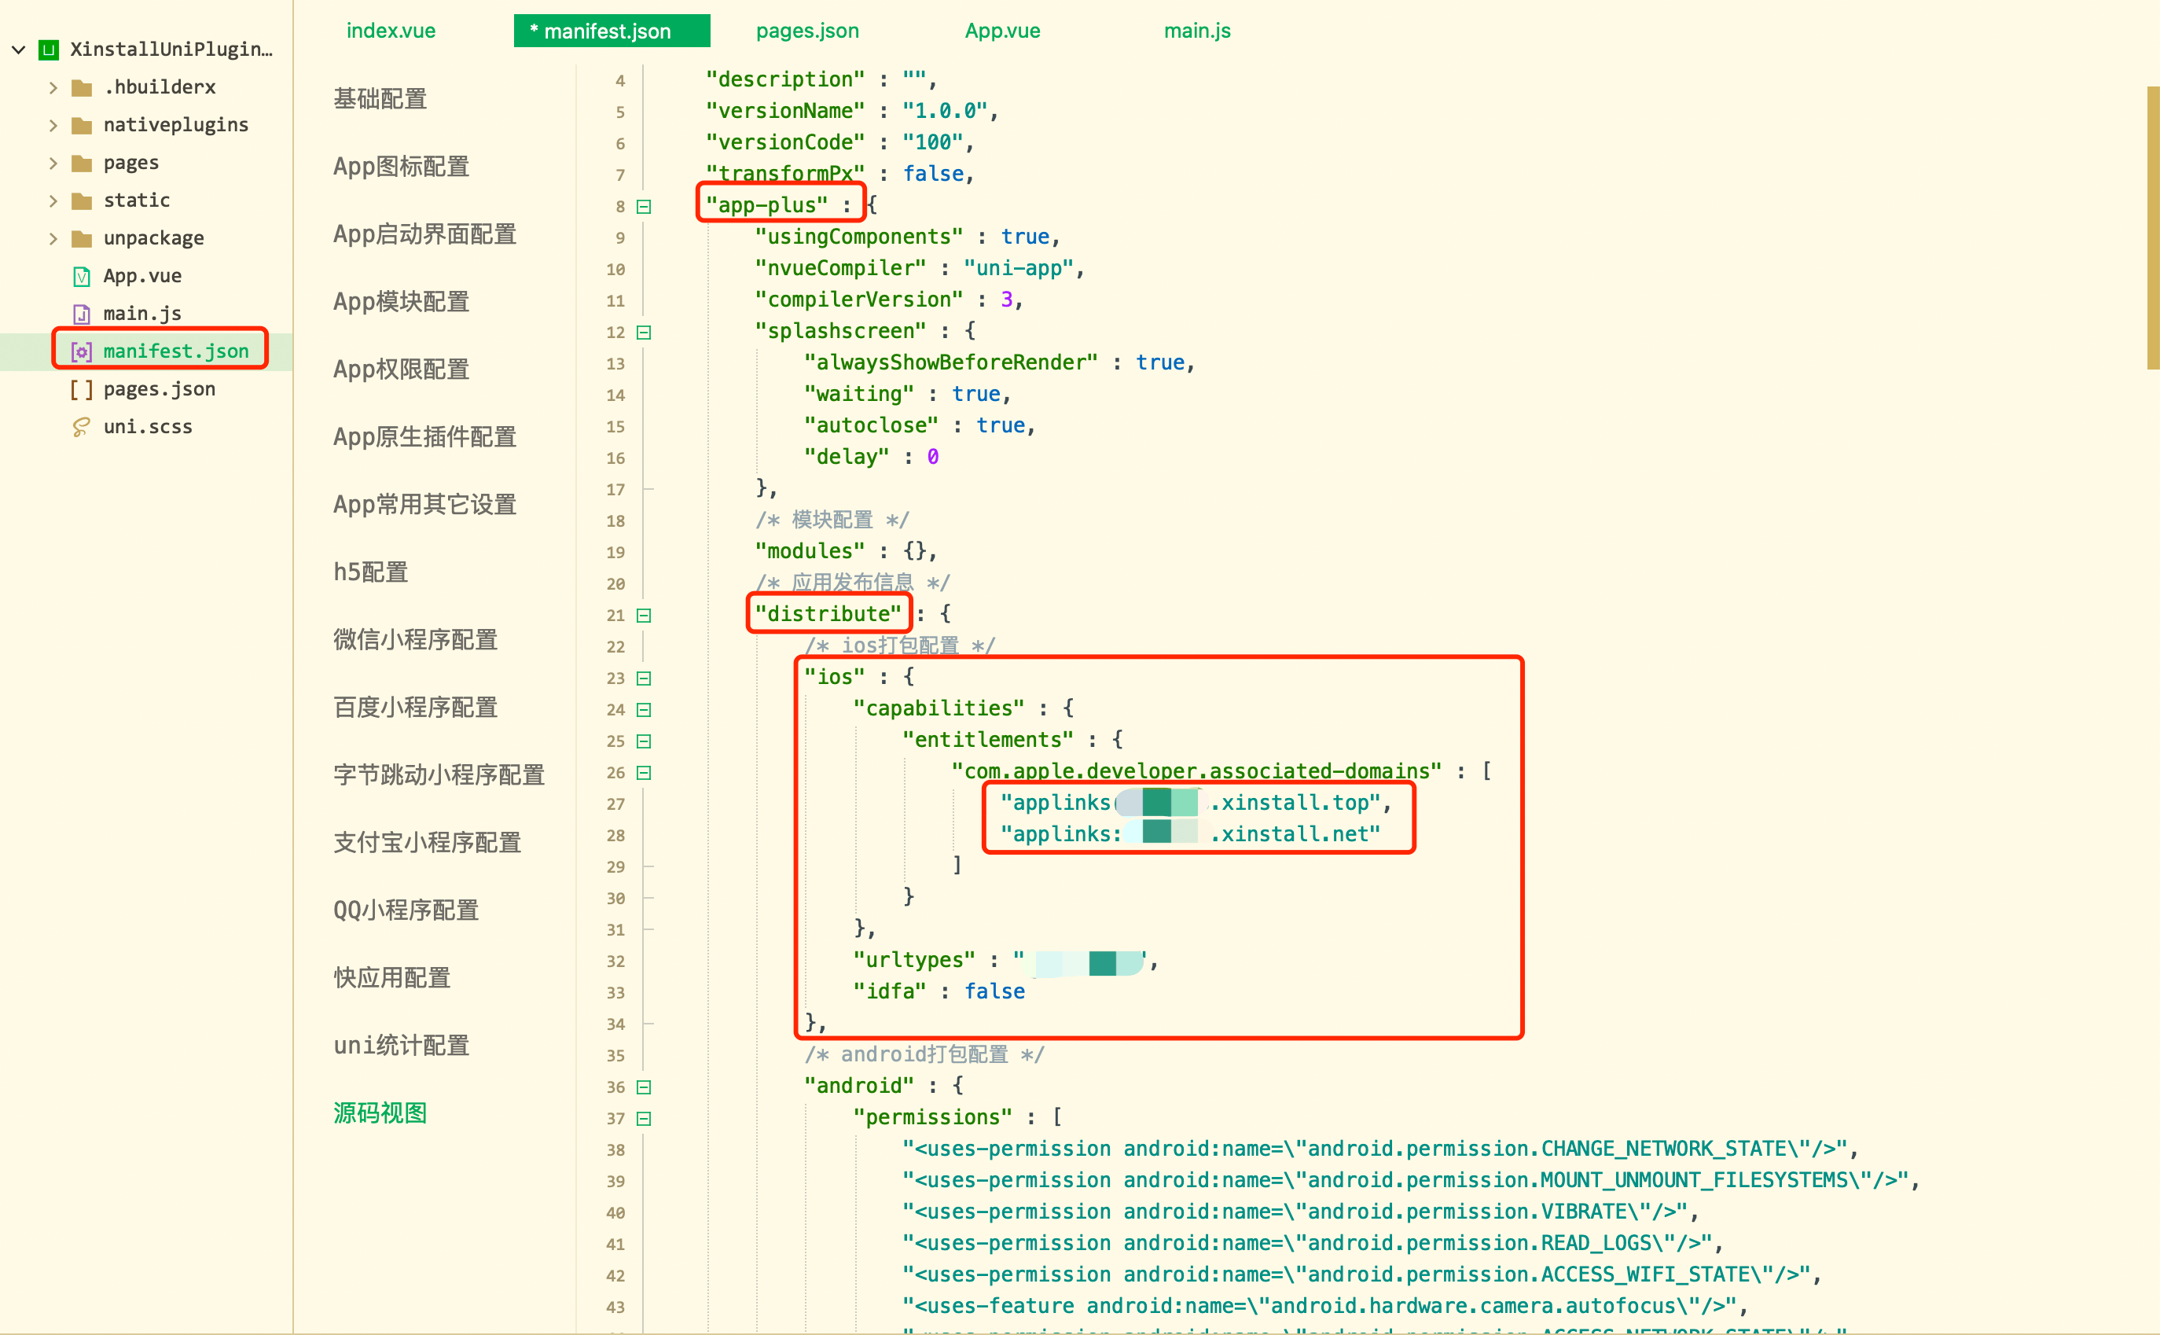Expand the .hbuilderx folder chevron
The width and height of the screenshot is (2160, 1335).
pos(54,86)
